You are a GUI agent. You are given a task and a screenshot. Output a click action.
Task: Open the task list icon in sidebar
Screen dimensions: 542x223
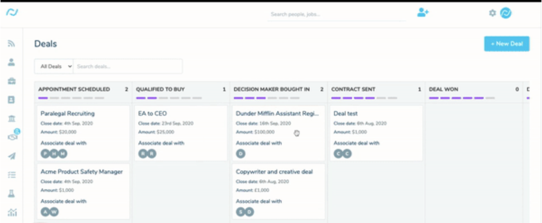click(12, 175)
